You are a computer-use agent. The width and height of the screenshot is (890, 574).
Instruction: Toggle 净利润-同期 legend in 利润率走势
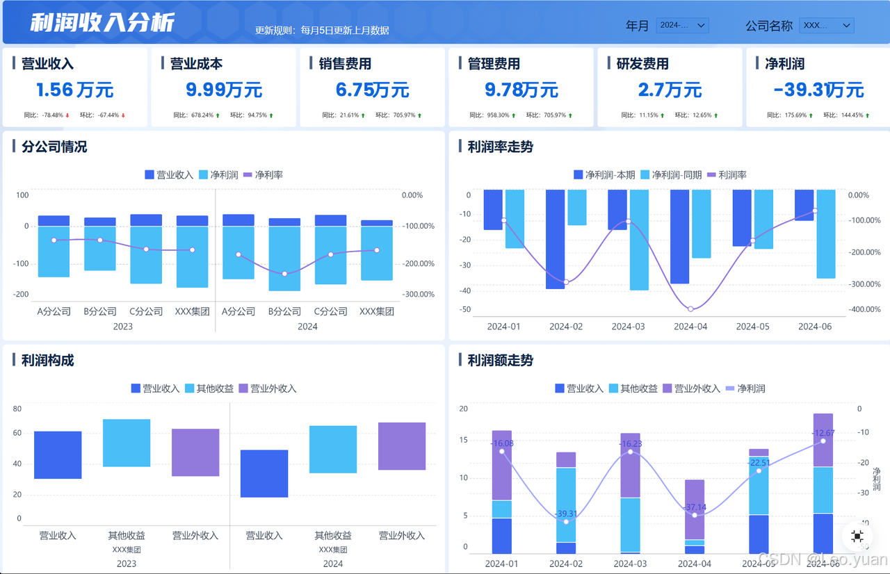(672, 175)
